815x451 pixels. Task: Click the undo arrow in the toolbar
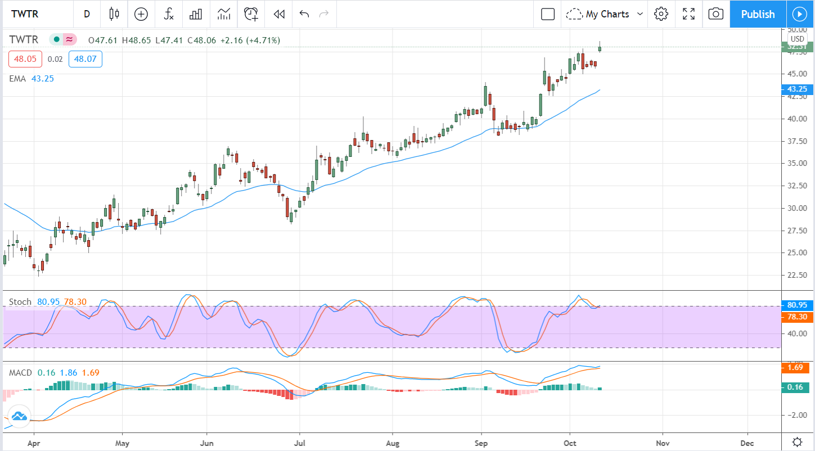coord(304,14)
